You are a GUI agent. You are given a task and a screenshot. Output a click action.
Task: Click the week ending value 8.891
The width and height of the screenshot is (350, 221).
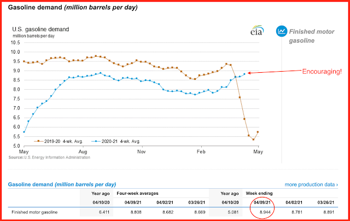329,212
